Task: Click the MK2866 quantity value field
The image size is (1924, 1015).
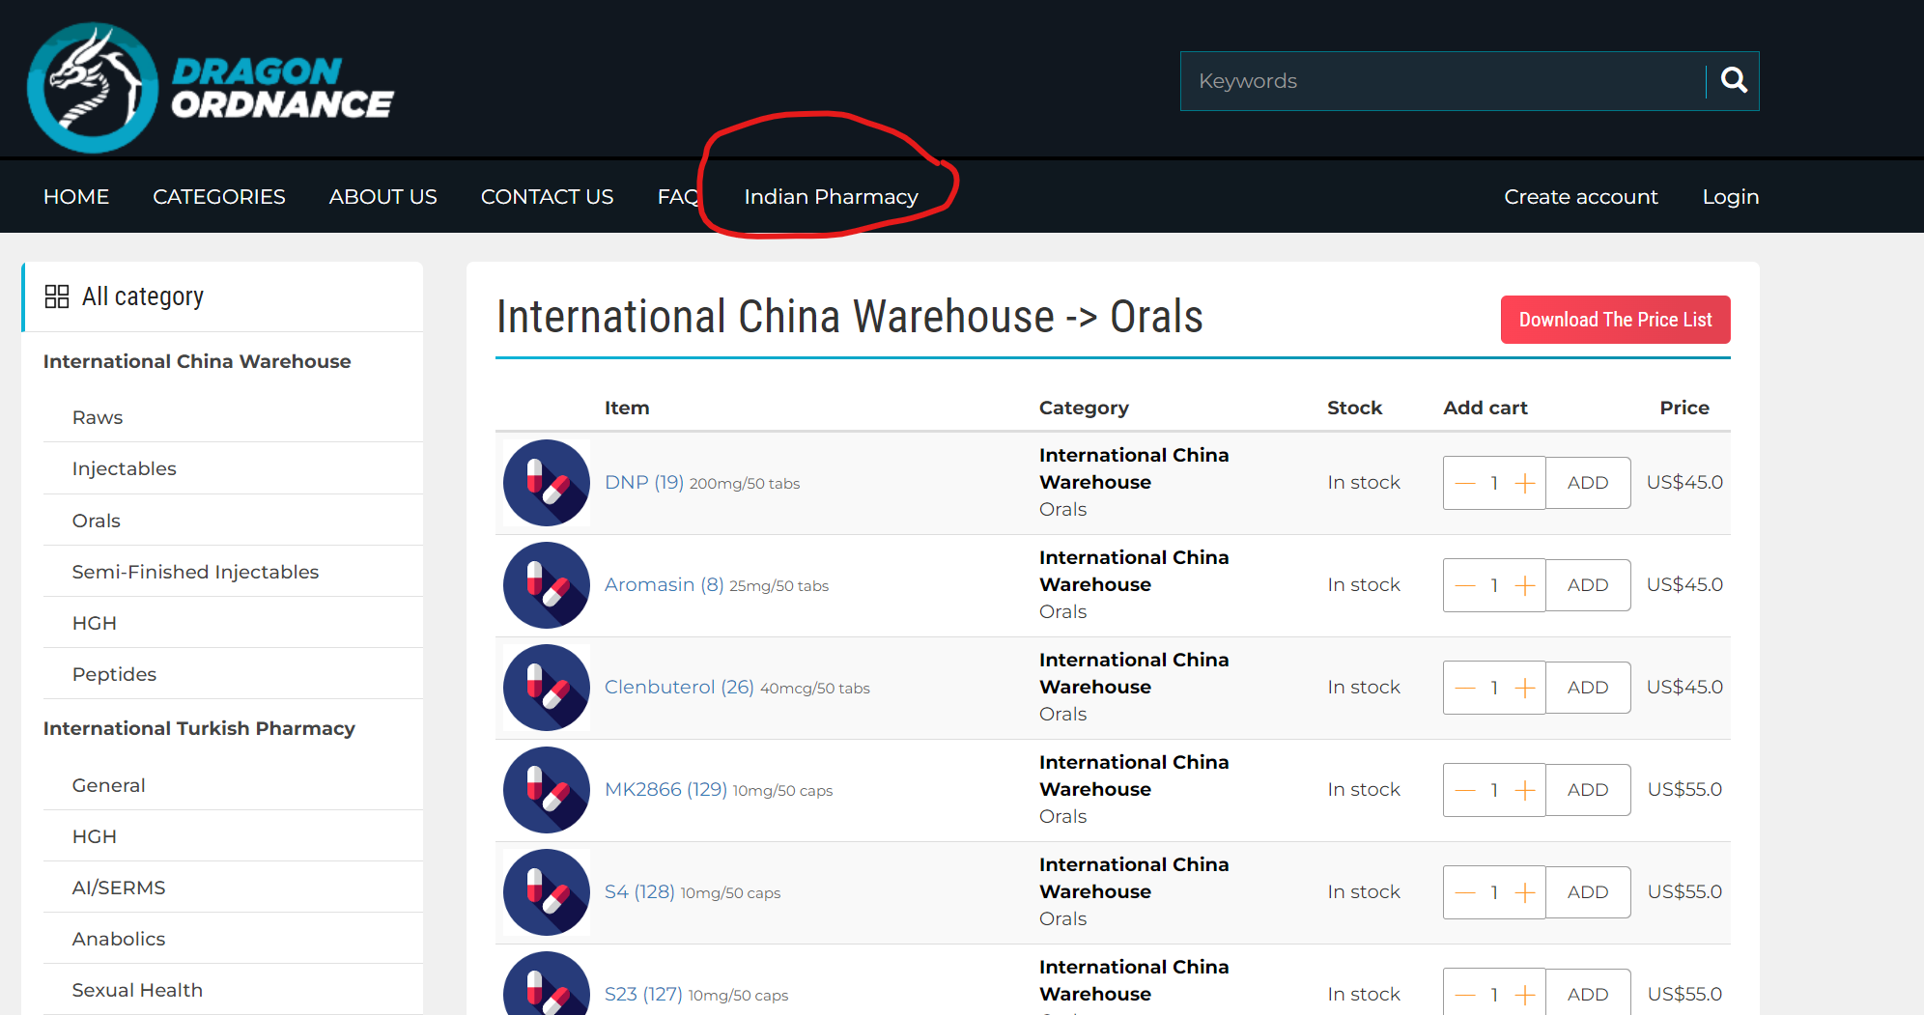Action: [1494, 790]
